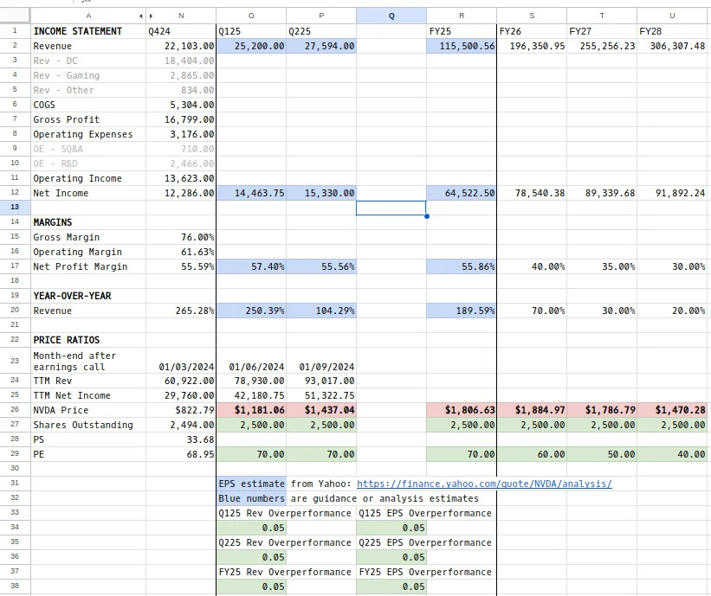Select Q125 net income 14,463.75
Screen dimensions: 711x596
tap(251, 194)
